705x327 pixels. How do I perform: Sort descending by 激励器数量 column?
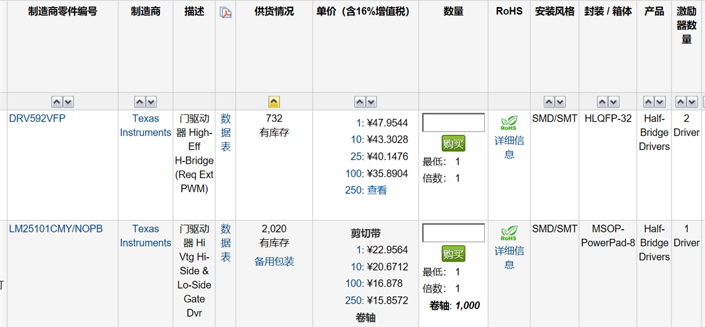pyautogui.click(x=692, y=102)
